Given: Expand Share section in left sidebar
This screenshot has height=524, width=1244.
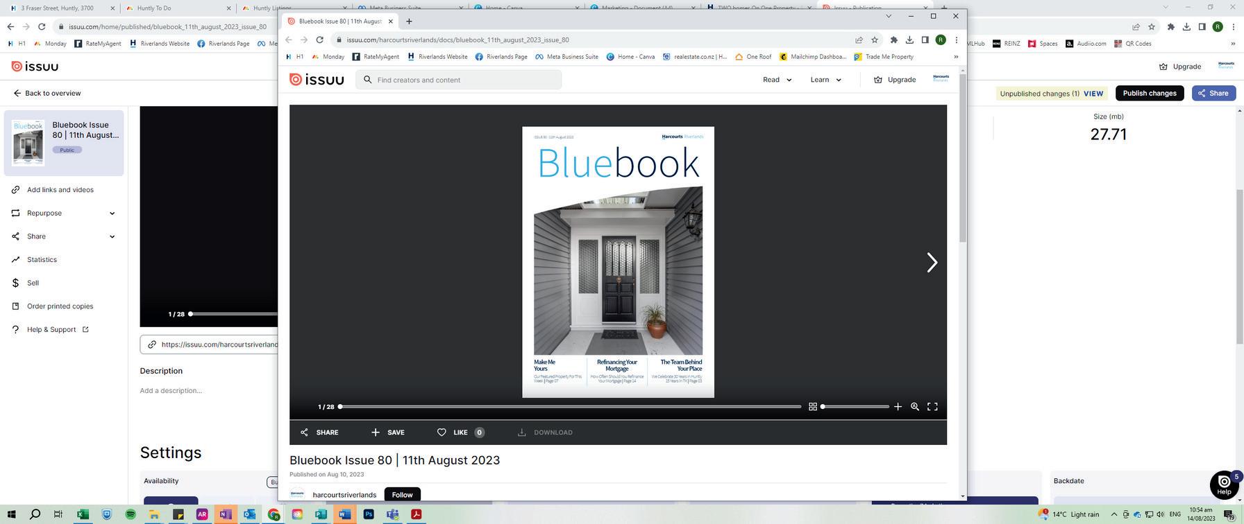Looking at the screenshot, I should tap(63, 236).
